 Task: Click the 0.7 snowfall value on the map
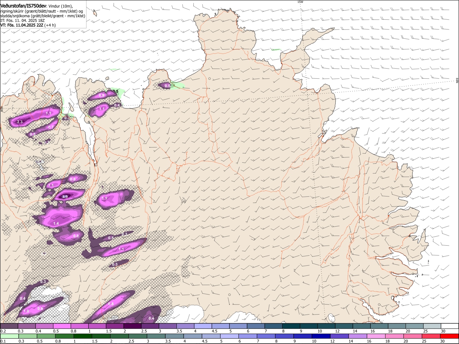tap(51, 127)
